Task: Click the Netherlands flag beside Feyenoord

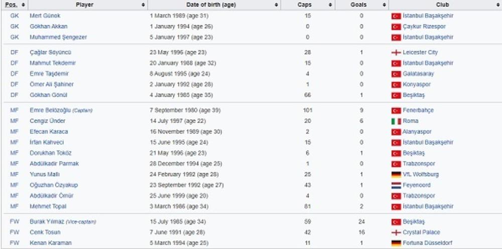Action: pyautogui.click(x=396, y=185)
